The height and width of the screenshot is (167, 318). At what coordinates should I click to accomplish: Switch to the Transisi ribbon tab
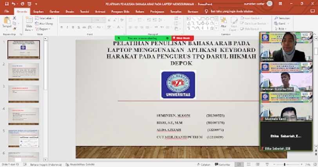(x=84, y=12)
